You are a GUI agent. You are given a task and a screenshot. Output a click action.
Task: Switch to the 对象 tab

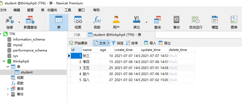[77, 35]
